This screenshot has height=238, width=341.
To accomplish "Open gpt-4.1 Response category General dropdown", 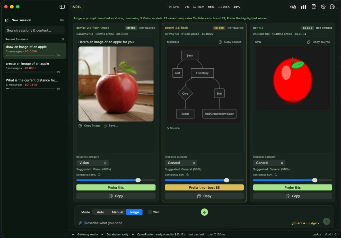I will pos(269,163).
